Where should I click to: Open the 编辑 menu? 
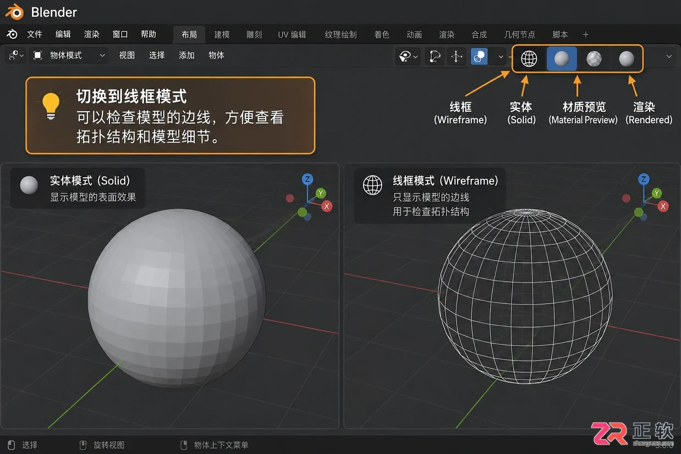(x=63, y=34)
